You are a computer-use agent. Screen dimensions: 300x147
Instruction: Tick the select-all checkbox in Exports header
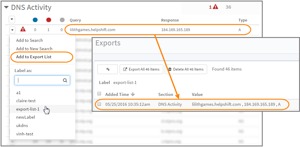(99, 94)
